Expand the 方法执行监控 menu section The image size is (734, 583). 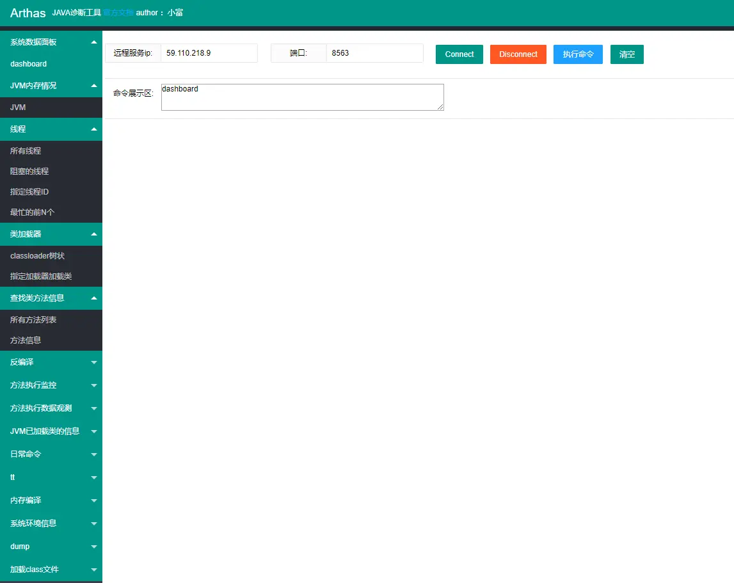pos(51,385)
